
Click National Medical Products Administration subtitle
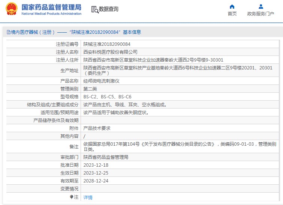[51, 14]
